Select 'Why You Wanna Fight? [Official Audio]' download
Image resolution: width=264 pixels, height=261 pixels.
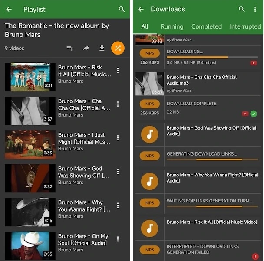[x=212, y=178]
